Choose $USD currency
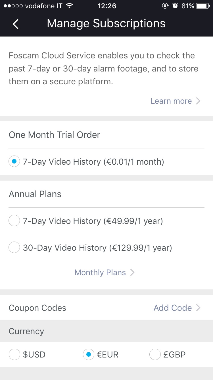213x380 pixels. click(x=14, y=355)
